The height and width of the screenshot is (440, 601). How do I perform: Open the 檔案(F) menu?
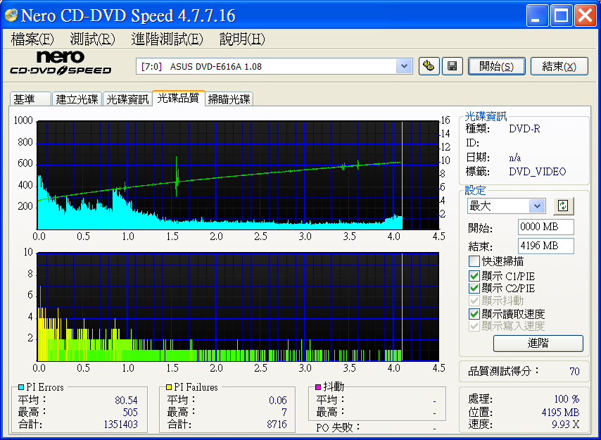pyautogui.click(x=32, y=39)
